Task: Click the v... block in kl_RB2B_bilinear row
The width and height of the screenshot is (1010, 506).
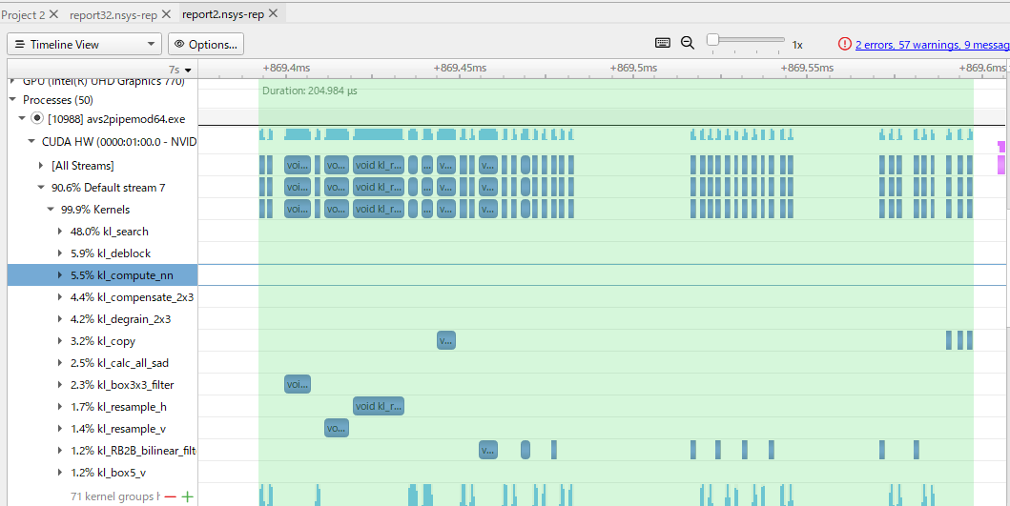Action: (x=488, y=450)
